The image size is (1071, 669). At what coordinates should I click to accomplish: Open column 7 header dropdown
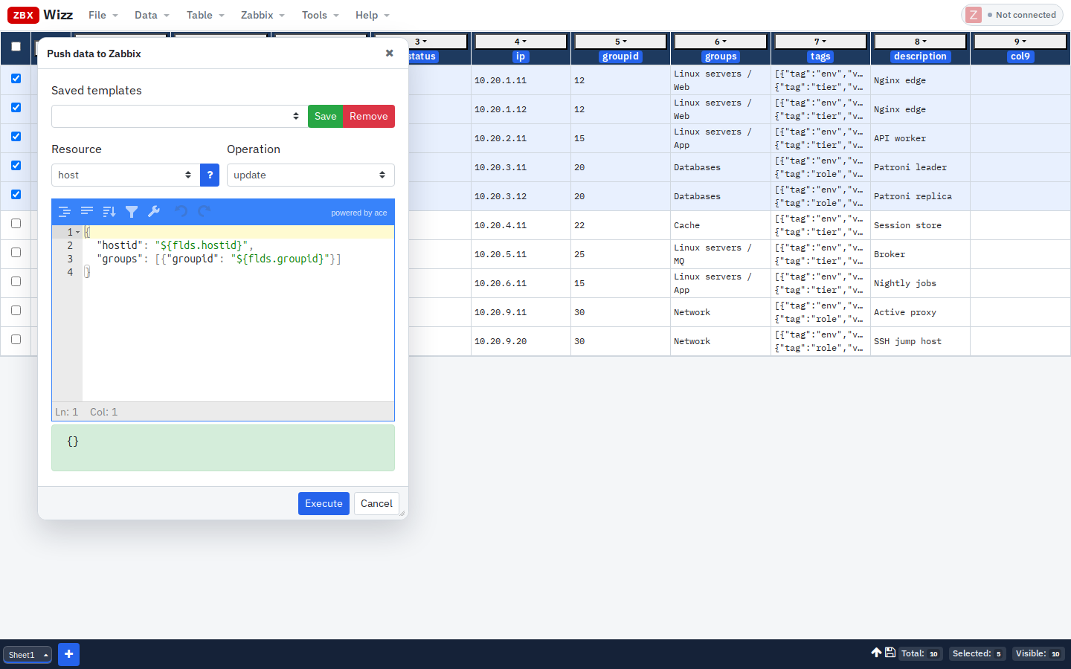click(x=820, y=42)
